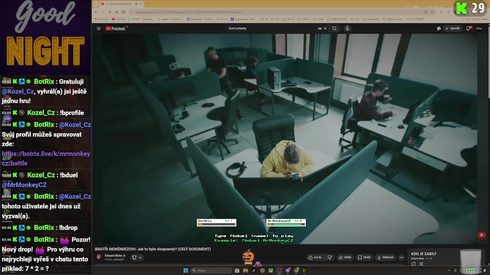
Task: Open the Chrome home page button
Action: coord(117,12)
